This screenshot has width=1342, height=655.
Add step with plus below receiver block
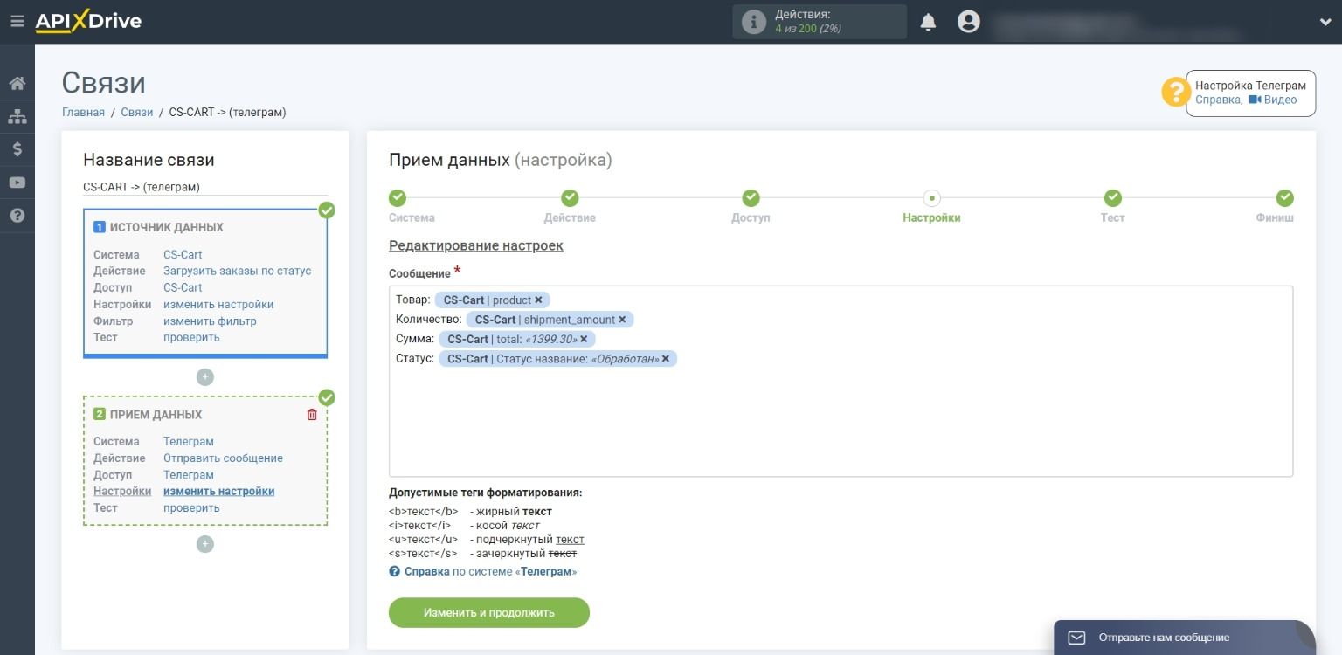pos(205,544)
